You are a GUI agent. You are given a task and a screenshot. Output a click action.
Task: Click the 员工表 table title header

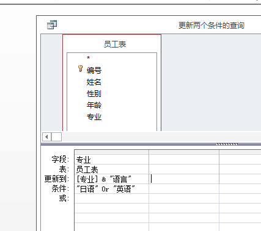115,44
